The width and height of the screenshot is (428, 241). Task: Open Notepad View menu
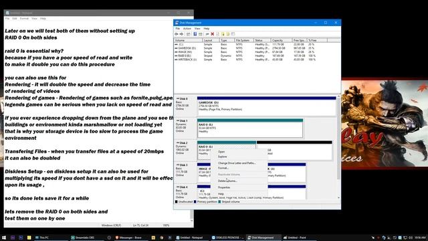click(x=34, y=19)
